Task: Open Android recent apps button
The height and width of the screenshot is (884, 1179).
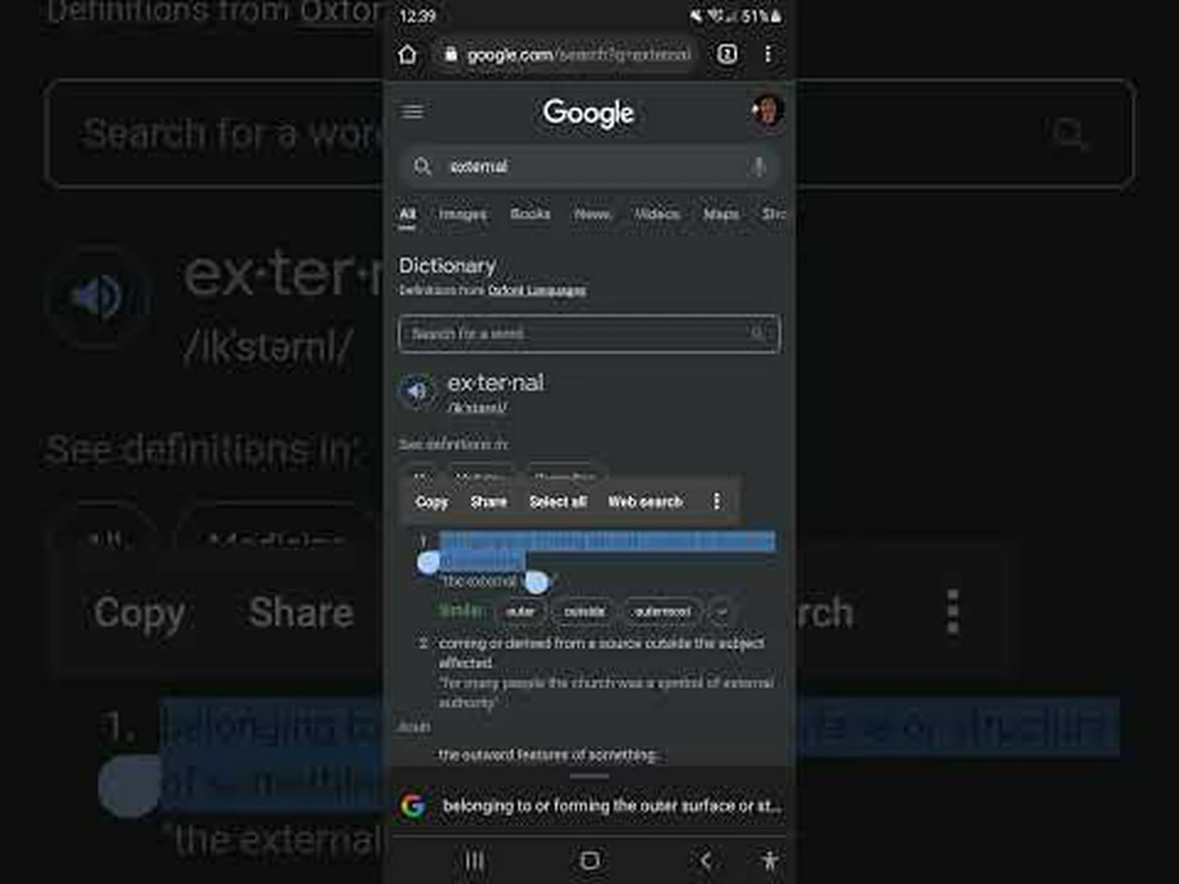Action: click(x=474, y=860)
